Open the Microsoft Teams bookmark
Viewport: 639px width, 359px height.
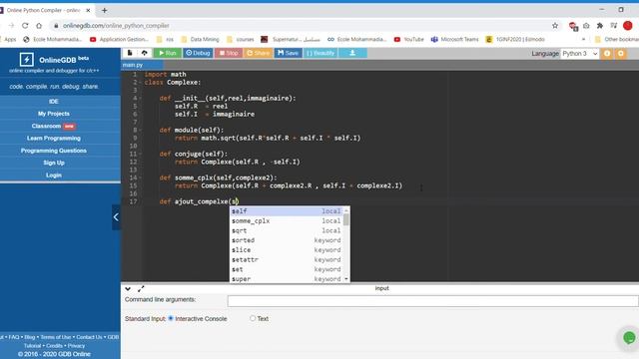pyautogui.click(x=454, y=40)
